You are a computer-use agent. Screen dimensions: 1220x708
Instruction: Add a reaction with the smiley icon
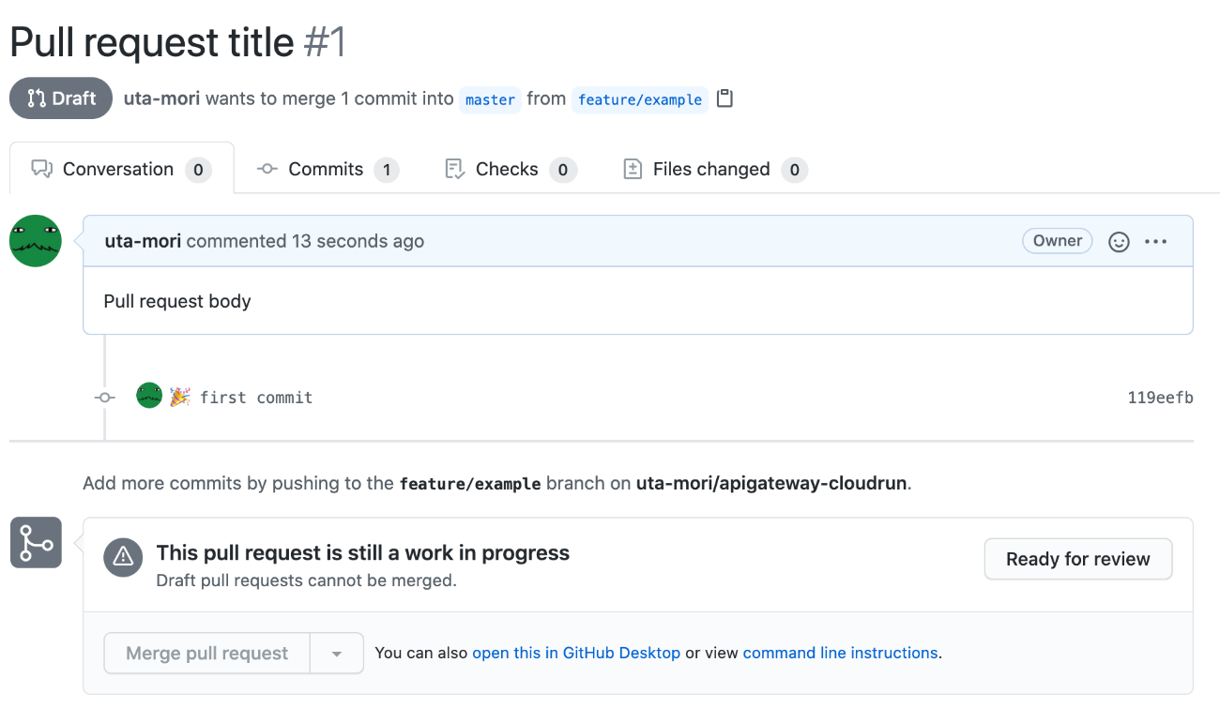1119,242
